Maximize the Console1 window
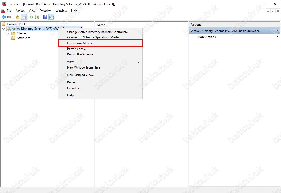Viewport: 281px width, 193px height. click(x=263, y=4)
